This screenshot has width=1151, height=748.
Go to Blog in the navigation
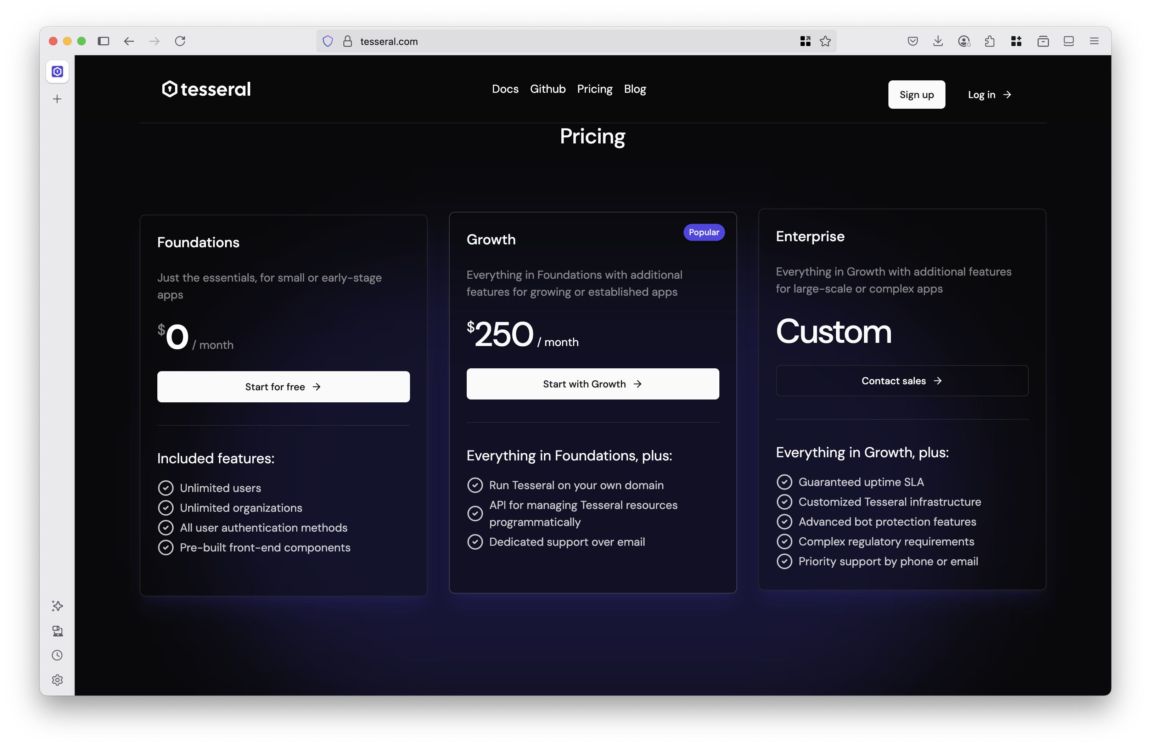click(634, 89)
